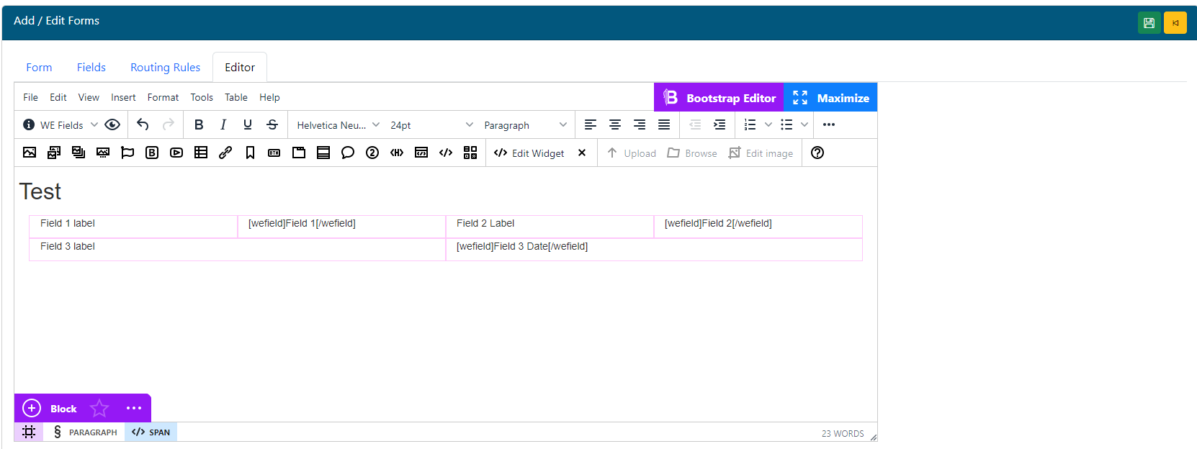Add an anchor with the bookmark icon
Screen dimensions: 1197x449
point(250,153)
